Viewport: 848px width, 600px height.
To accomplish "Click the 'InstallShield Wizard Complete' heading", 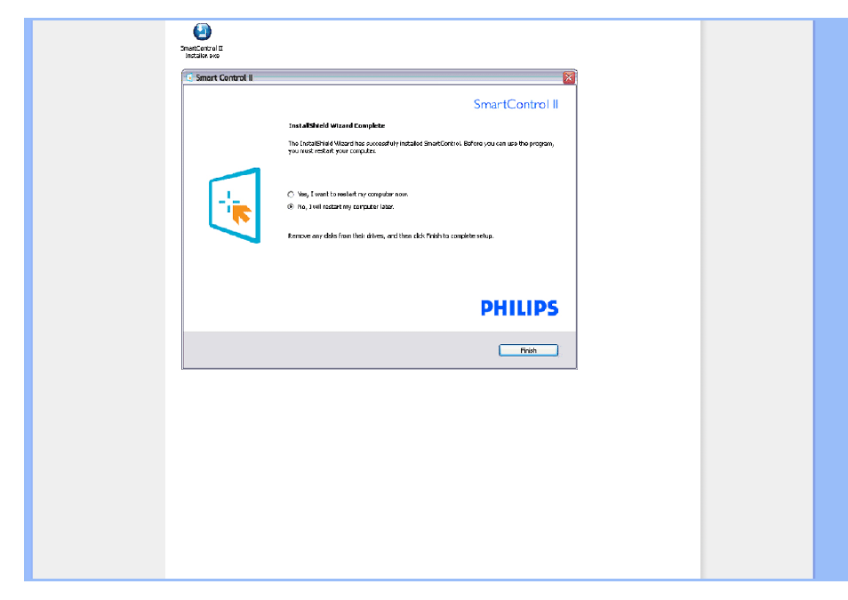I will pyautogui.click(x=337, y=125).
